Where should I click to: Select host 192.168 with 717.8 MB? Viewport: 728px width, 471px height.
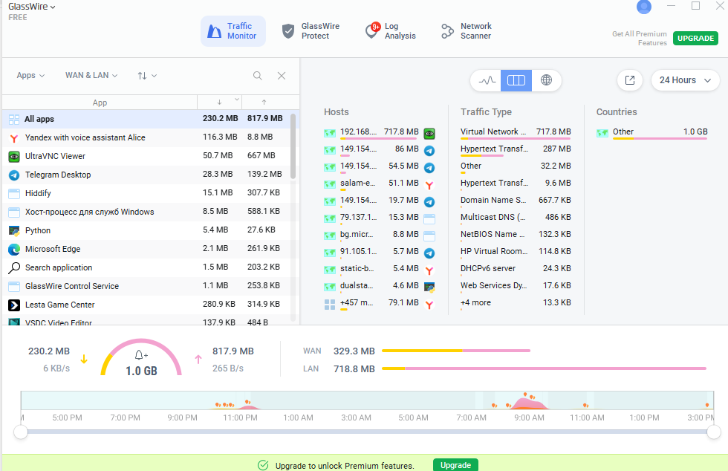371,133
